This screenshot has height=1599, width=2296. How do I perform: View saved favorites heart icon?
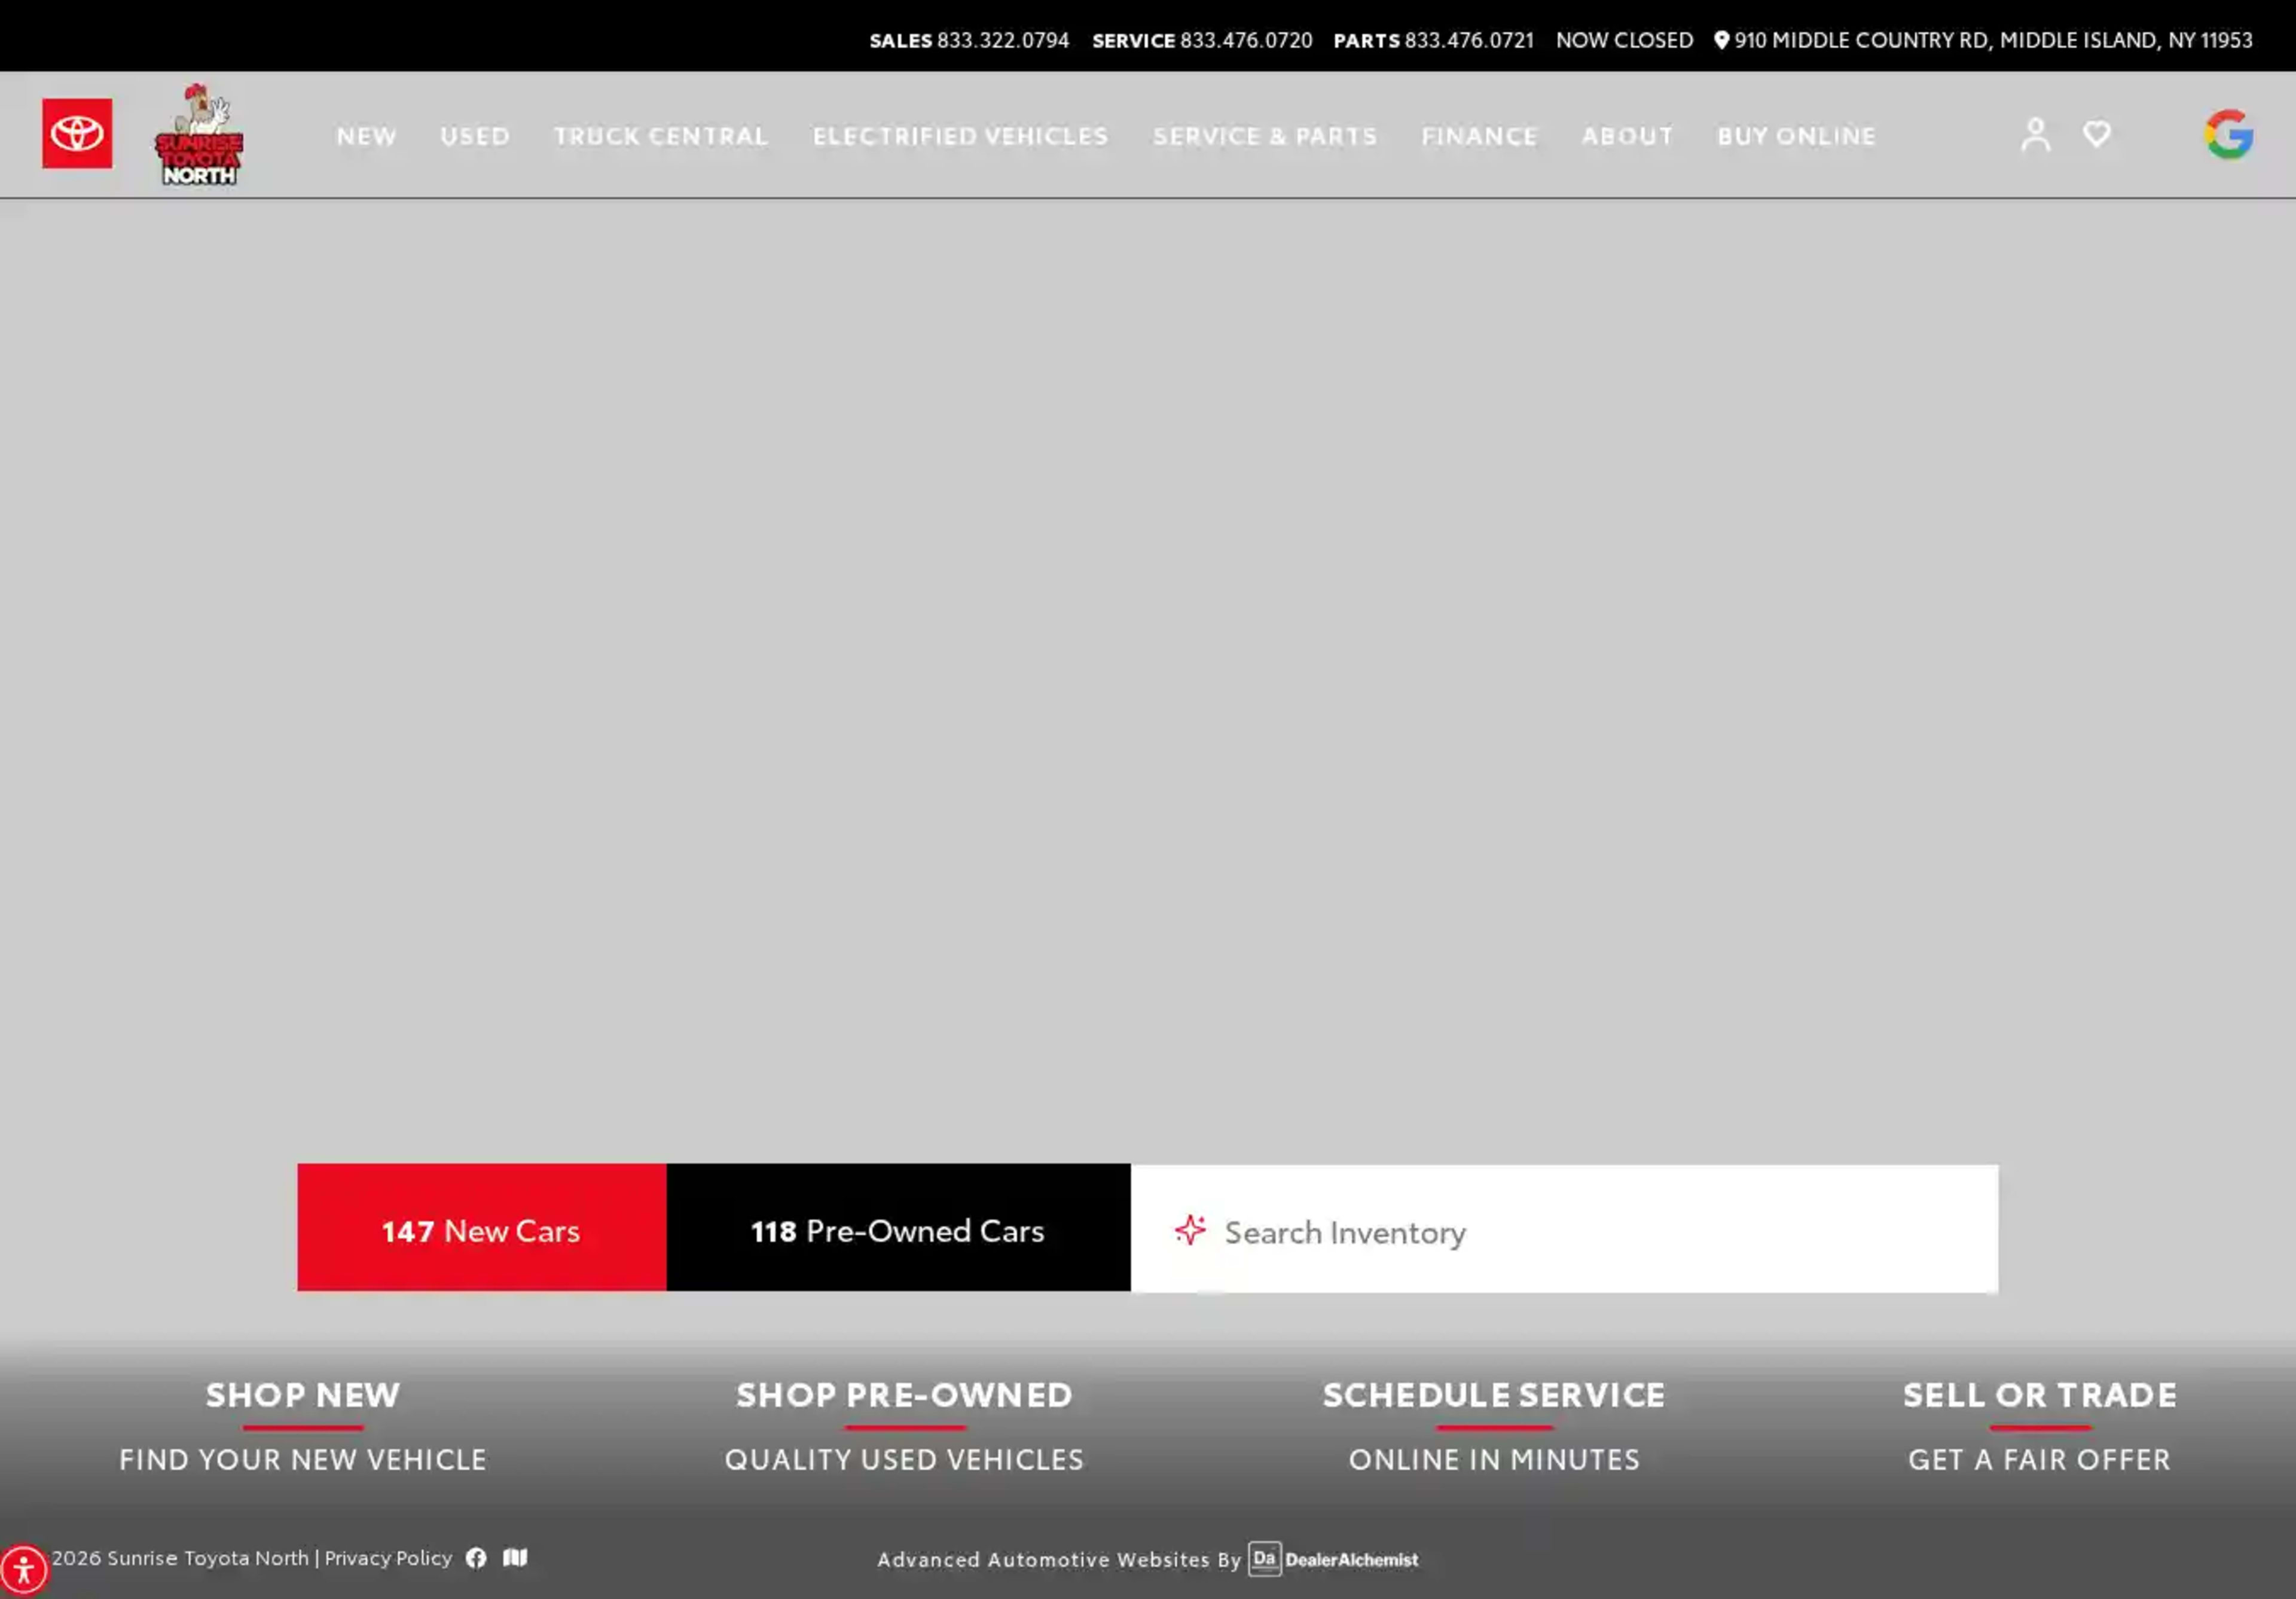(x=2097, y=134)
